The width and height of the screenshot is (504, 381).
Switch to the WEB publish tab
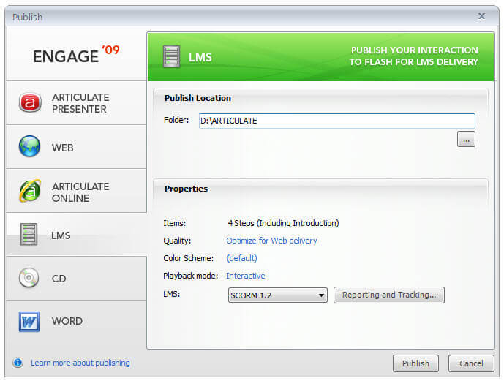pyautogui.click(x=63, y=148)
